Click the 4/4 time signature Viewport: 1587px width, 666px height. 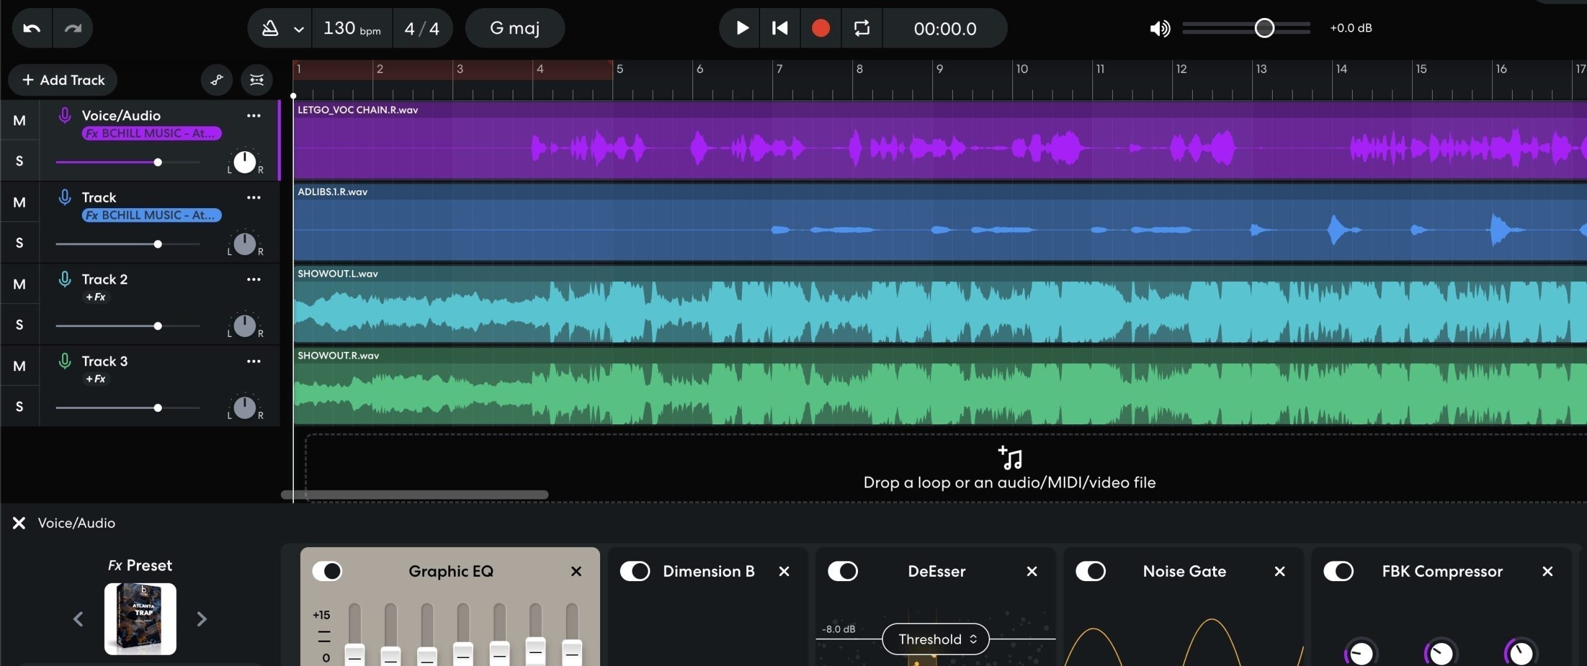point(422,28)
